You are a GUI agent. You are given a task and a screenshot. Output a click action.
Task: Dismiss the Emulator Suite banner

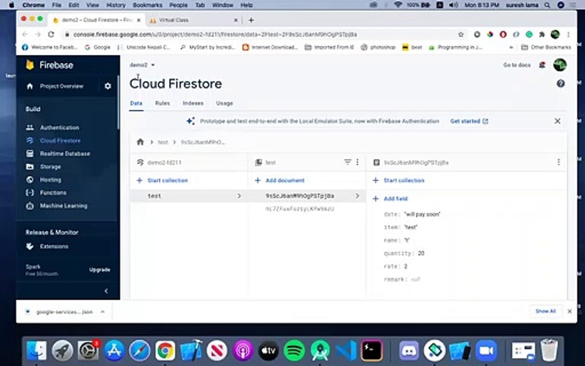[x=558, y=121]
